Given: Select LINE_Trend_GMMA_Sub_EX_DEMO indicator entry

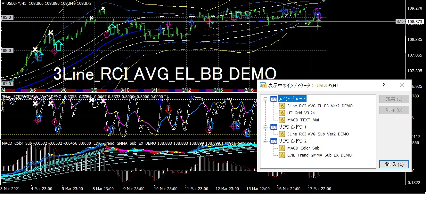Looking at the screenshot, I should [x=319, y=155].
